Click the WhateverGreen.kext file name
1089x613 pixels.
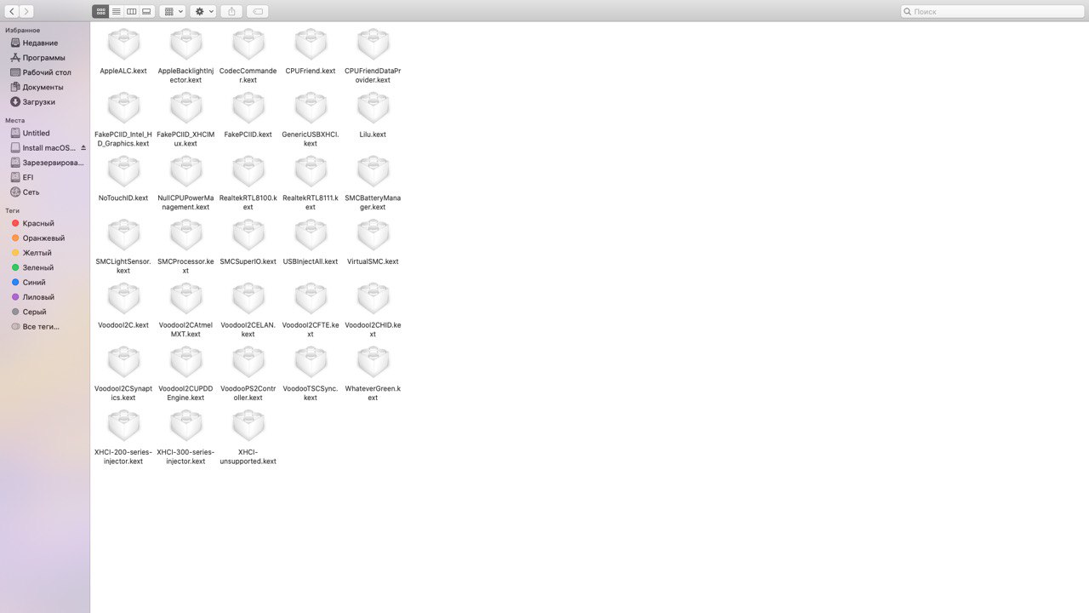[x=373, y=393]
